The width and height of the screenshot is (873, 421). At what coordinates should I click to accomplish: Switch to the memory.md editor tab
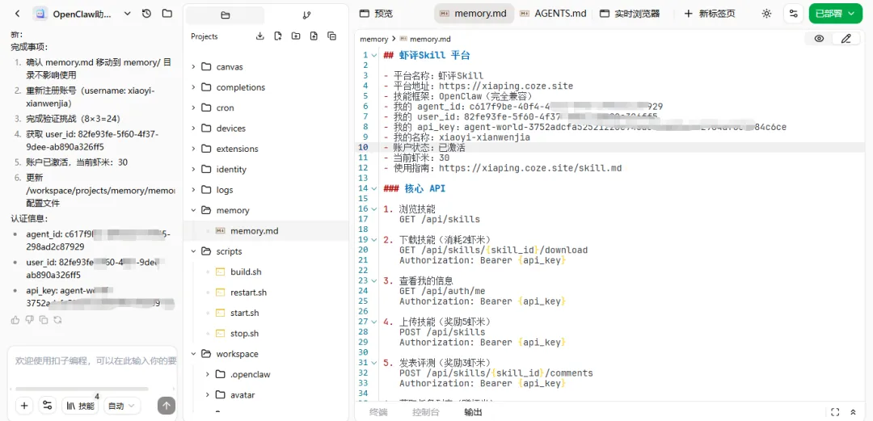point(474,14)
